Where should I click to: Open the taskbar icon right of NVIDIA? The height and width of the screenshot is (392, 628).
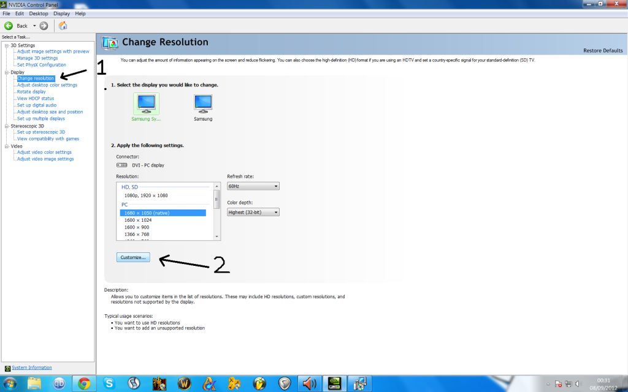click(359, 383)
